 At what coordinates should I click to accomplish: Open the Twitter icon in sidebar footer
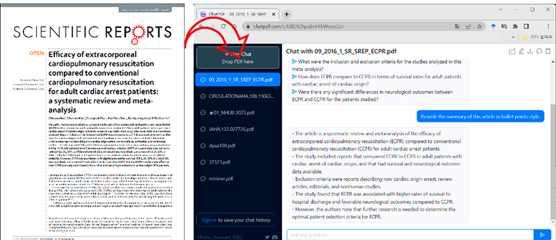(267, 237)
